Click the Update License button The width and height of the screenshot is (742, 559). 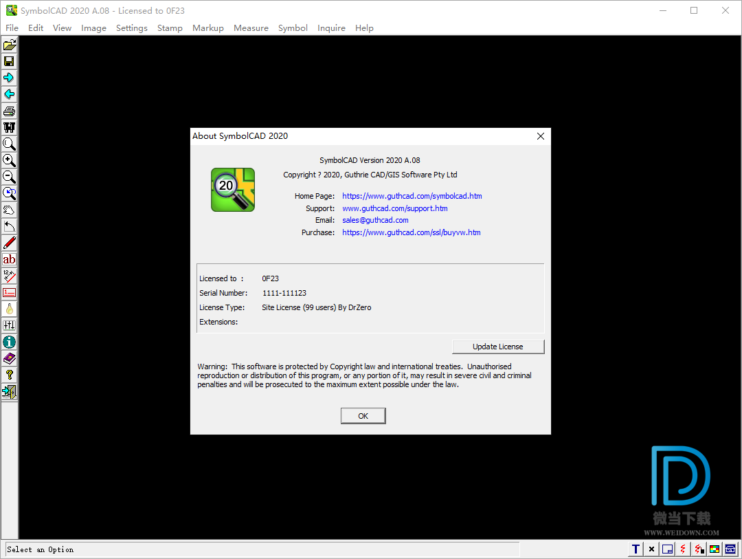click(498, 347)
